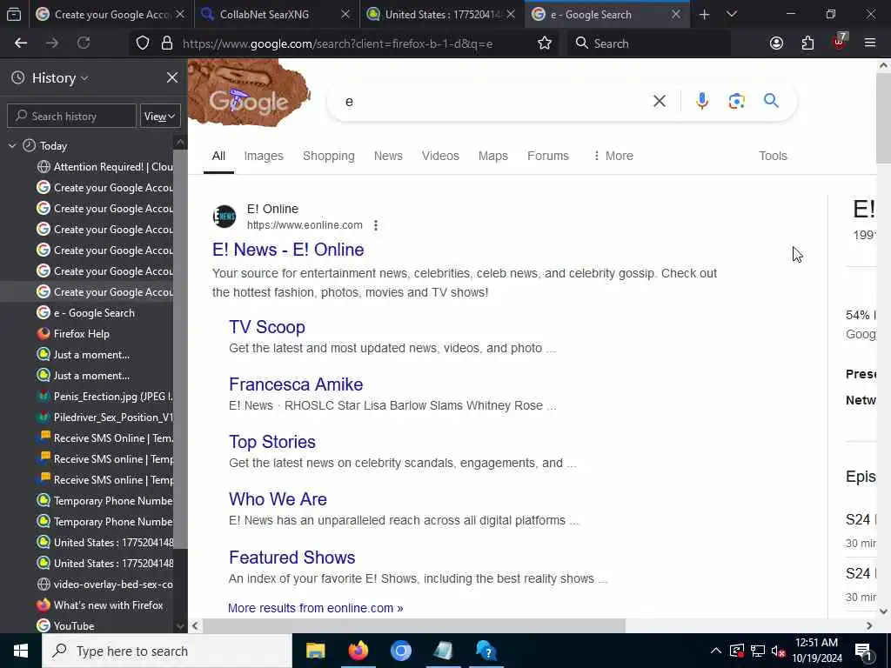The width and height of the screenshot is (891, 668).
Task: Switch to the United States browser tab
Action: pyautogui.click(x=442, y=15)
